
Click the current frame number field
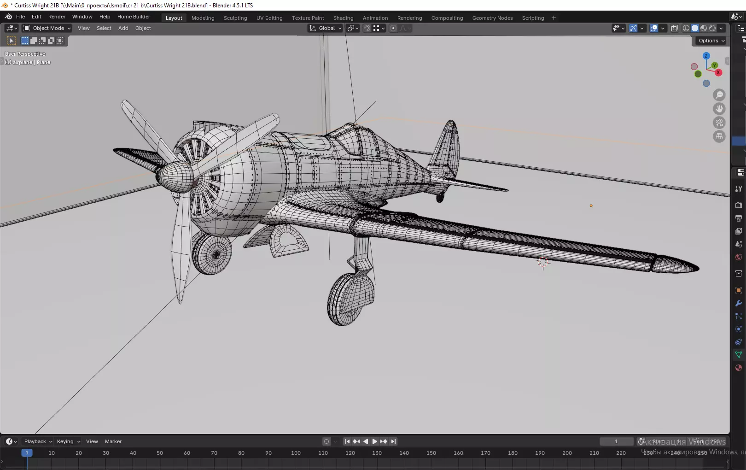click(616, 441)
